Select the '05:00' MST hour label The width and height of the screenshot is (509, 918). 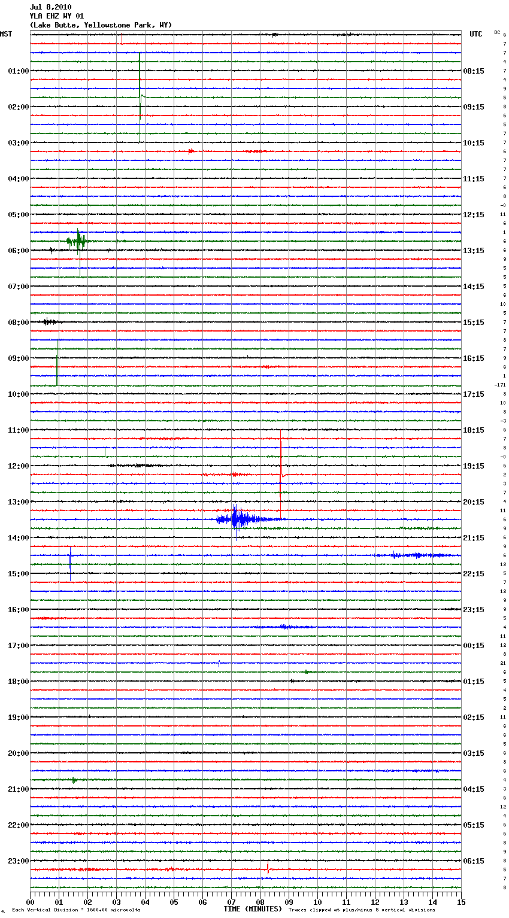pyautogui.click(x=18, y=215)
